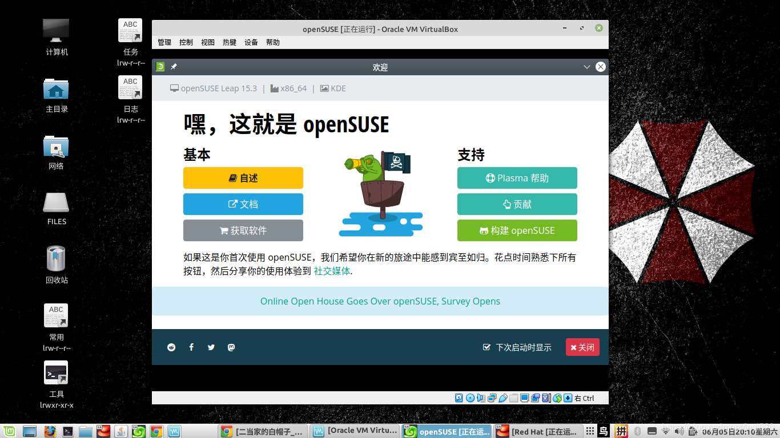Click the mouse integration status icon
The height and width of the screenshot is (438, 780).
pos(557,398)
